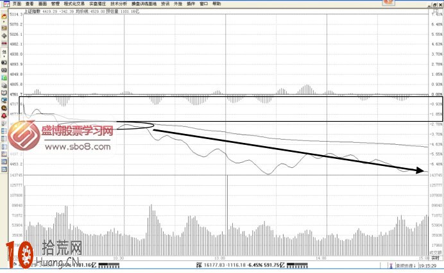Click the blue split window icon in left toolbar

point(4,147)
